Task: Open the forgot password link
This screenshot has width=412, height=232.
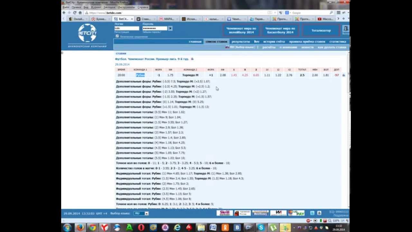Action: [x=152, y=32]
